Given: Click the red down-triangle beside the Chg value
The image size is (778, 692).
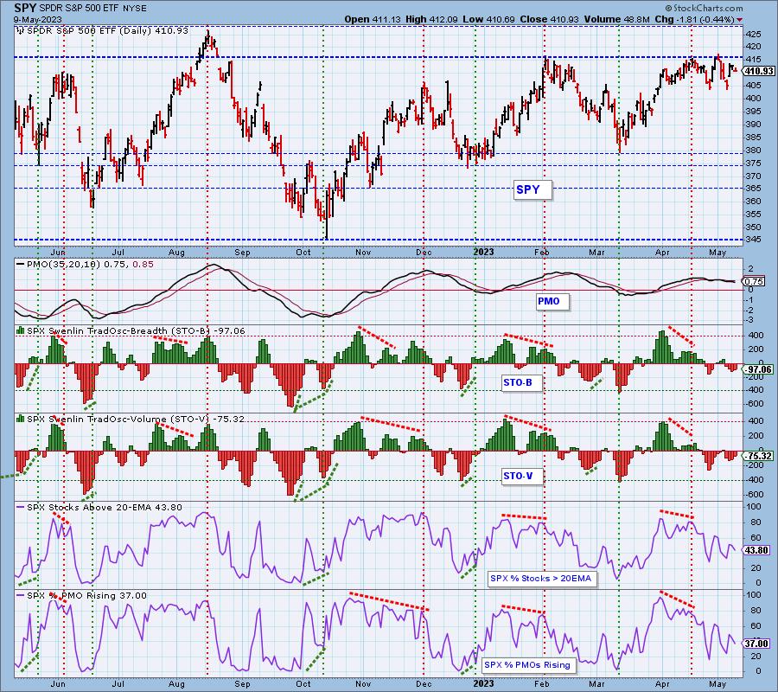Looking at the screenshot, I should pos(740,20).
